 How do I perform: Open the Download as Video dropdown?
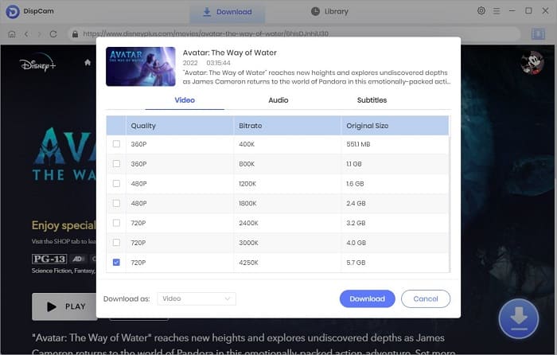197,298
